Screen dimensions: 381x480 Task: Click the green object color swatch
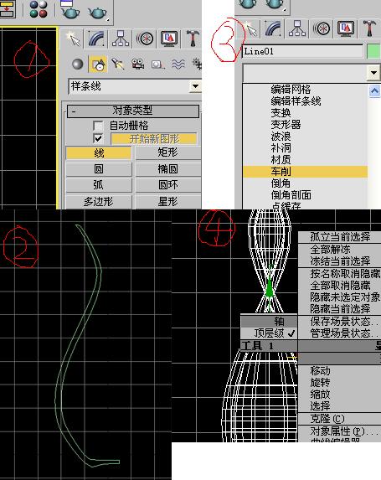373,51
